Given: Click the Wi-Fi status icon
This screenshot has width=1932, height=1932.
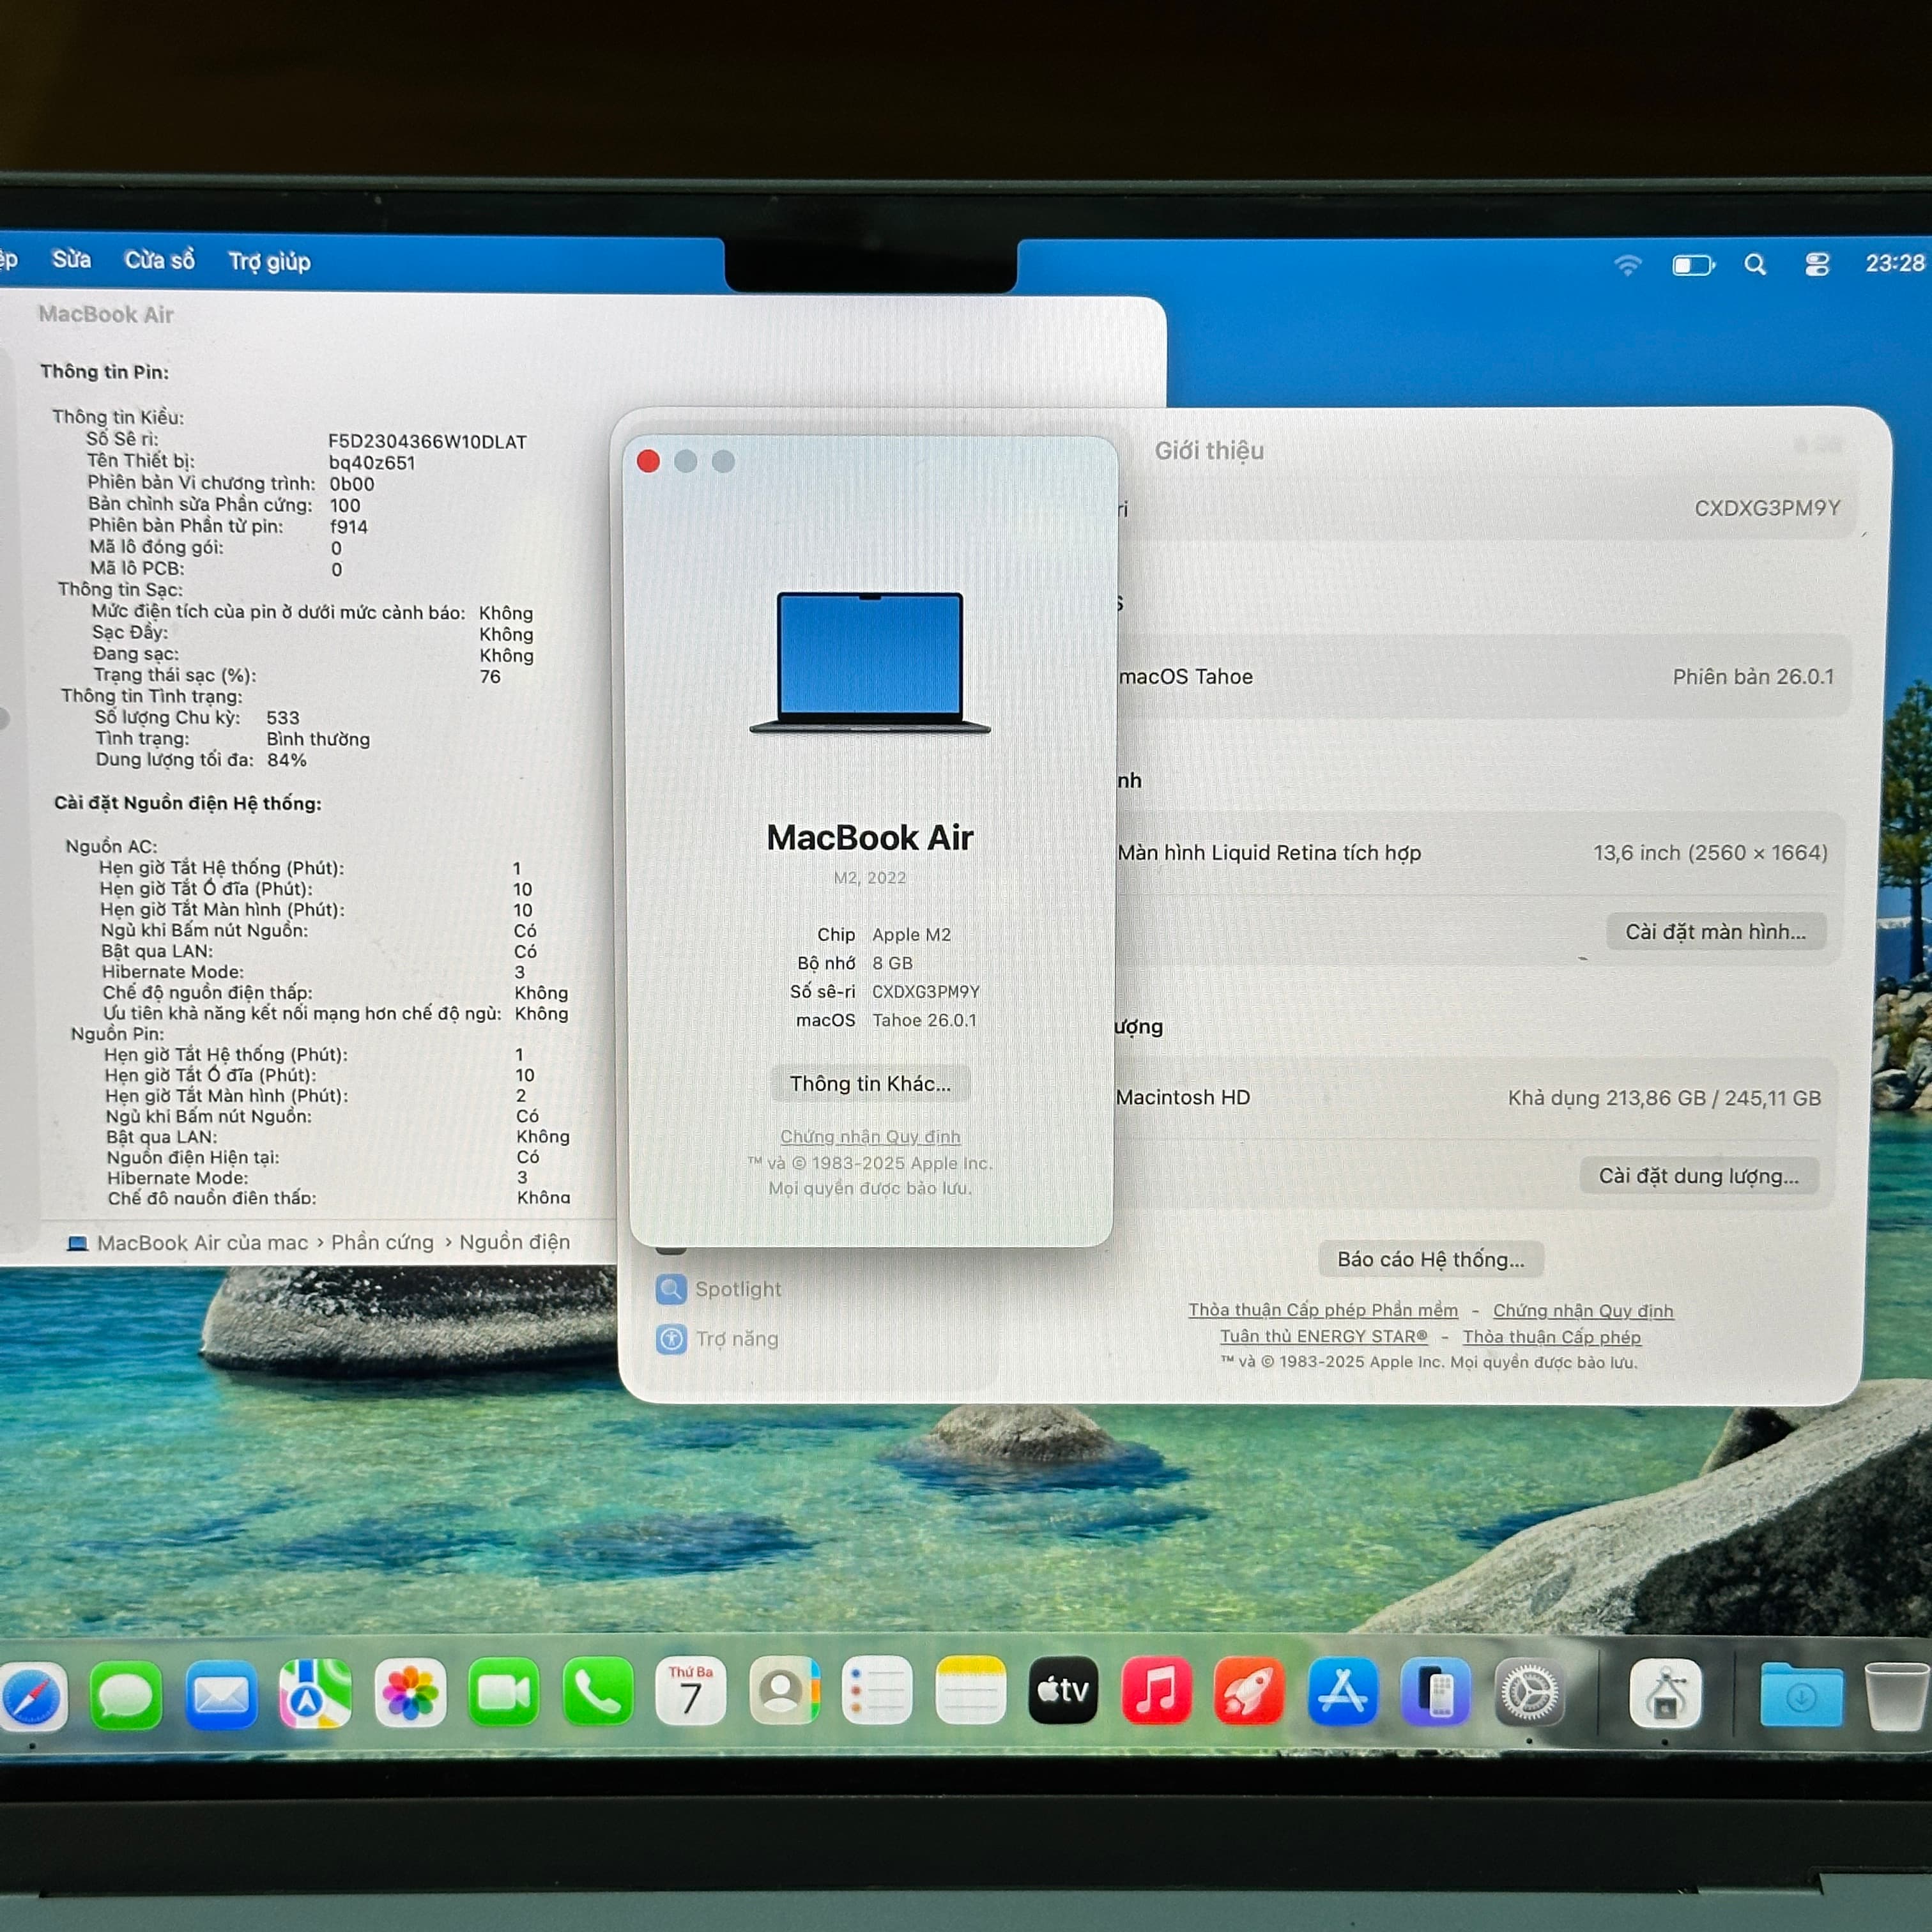Looking at the screenshot, I should tap(1628, 264).
